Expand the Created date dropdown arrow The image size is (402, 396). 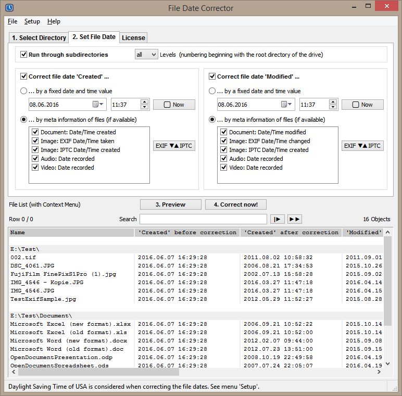pos(102,105)
